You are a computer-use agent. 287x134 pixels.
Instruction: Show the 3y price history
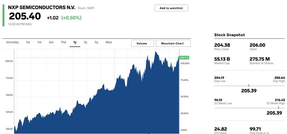click(85, 42)
